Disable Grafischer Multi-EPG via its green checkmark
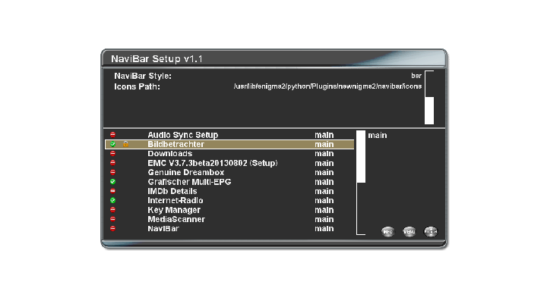Viewport: 547px width, 307px height. click(x=112, y=182)
